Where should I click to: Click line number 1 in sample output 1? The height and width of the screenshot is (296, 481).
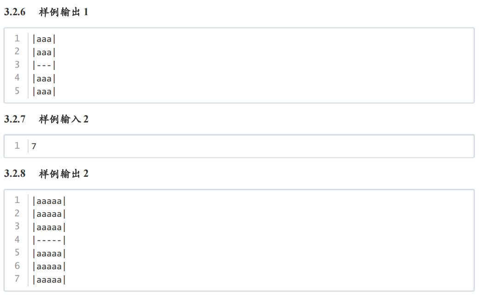[17, 39]
